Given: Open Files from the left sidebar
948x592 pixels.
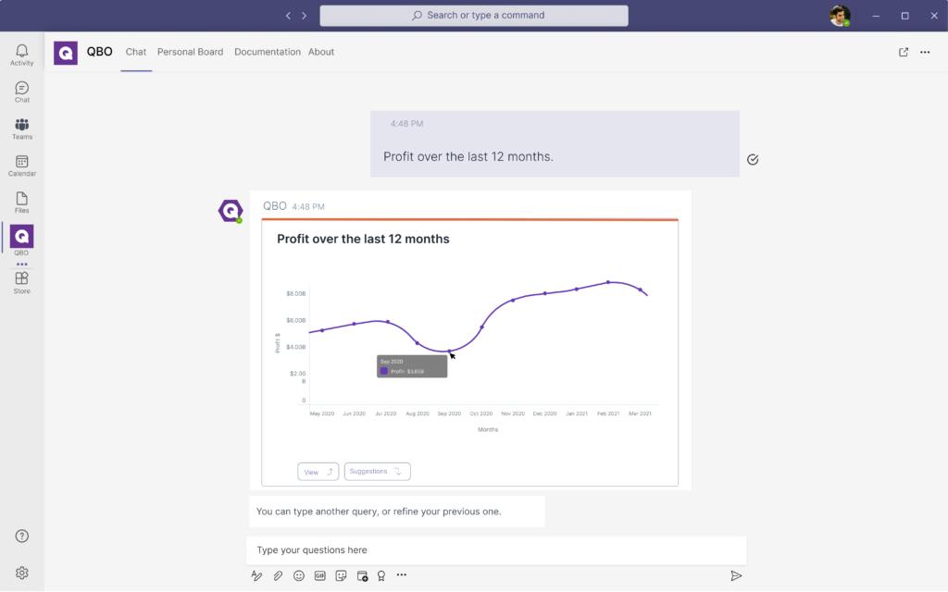Looking at the screenshot, I should pyautogui.click(x=21, y=203).
